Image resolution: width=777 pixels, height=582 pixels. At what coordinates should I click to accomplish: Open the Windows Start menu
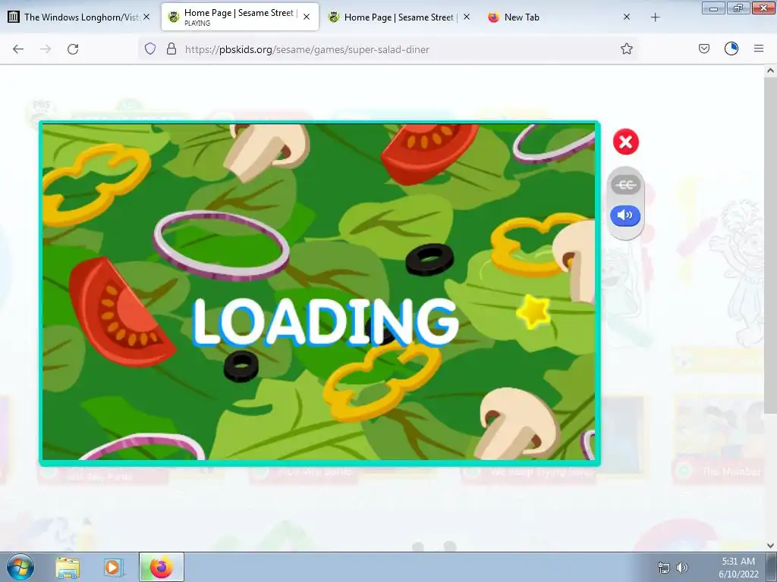click(x=20, y=567)
